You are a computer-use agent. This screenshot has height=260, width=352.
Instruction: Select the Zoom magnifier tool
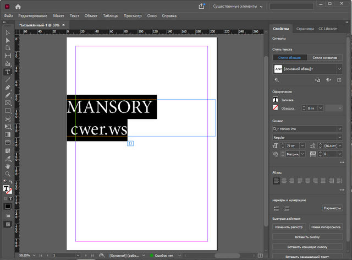tap(8, 174)
